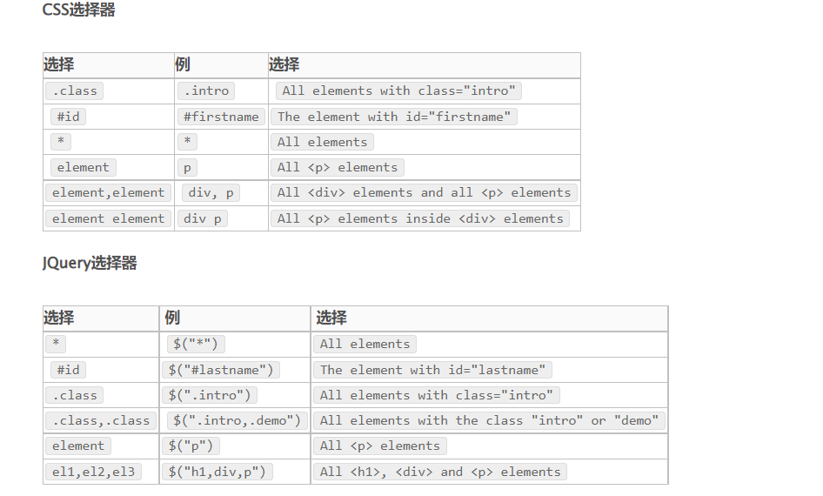Click the $("p") jQuery example

point(193,446)
